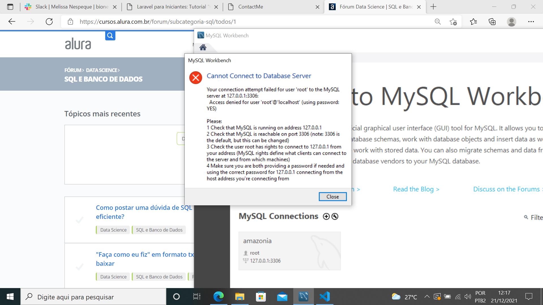Close the ContactMe tab
The image size is (543, 305).
coord(318,7)
